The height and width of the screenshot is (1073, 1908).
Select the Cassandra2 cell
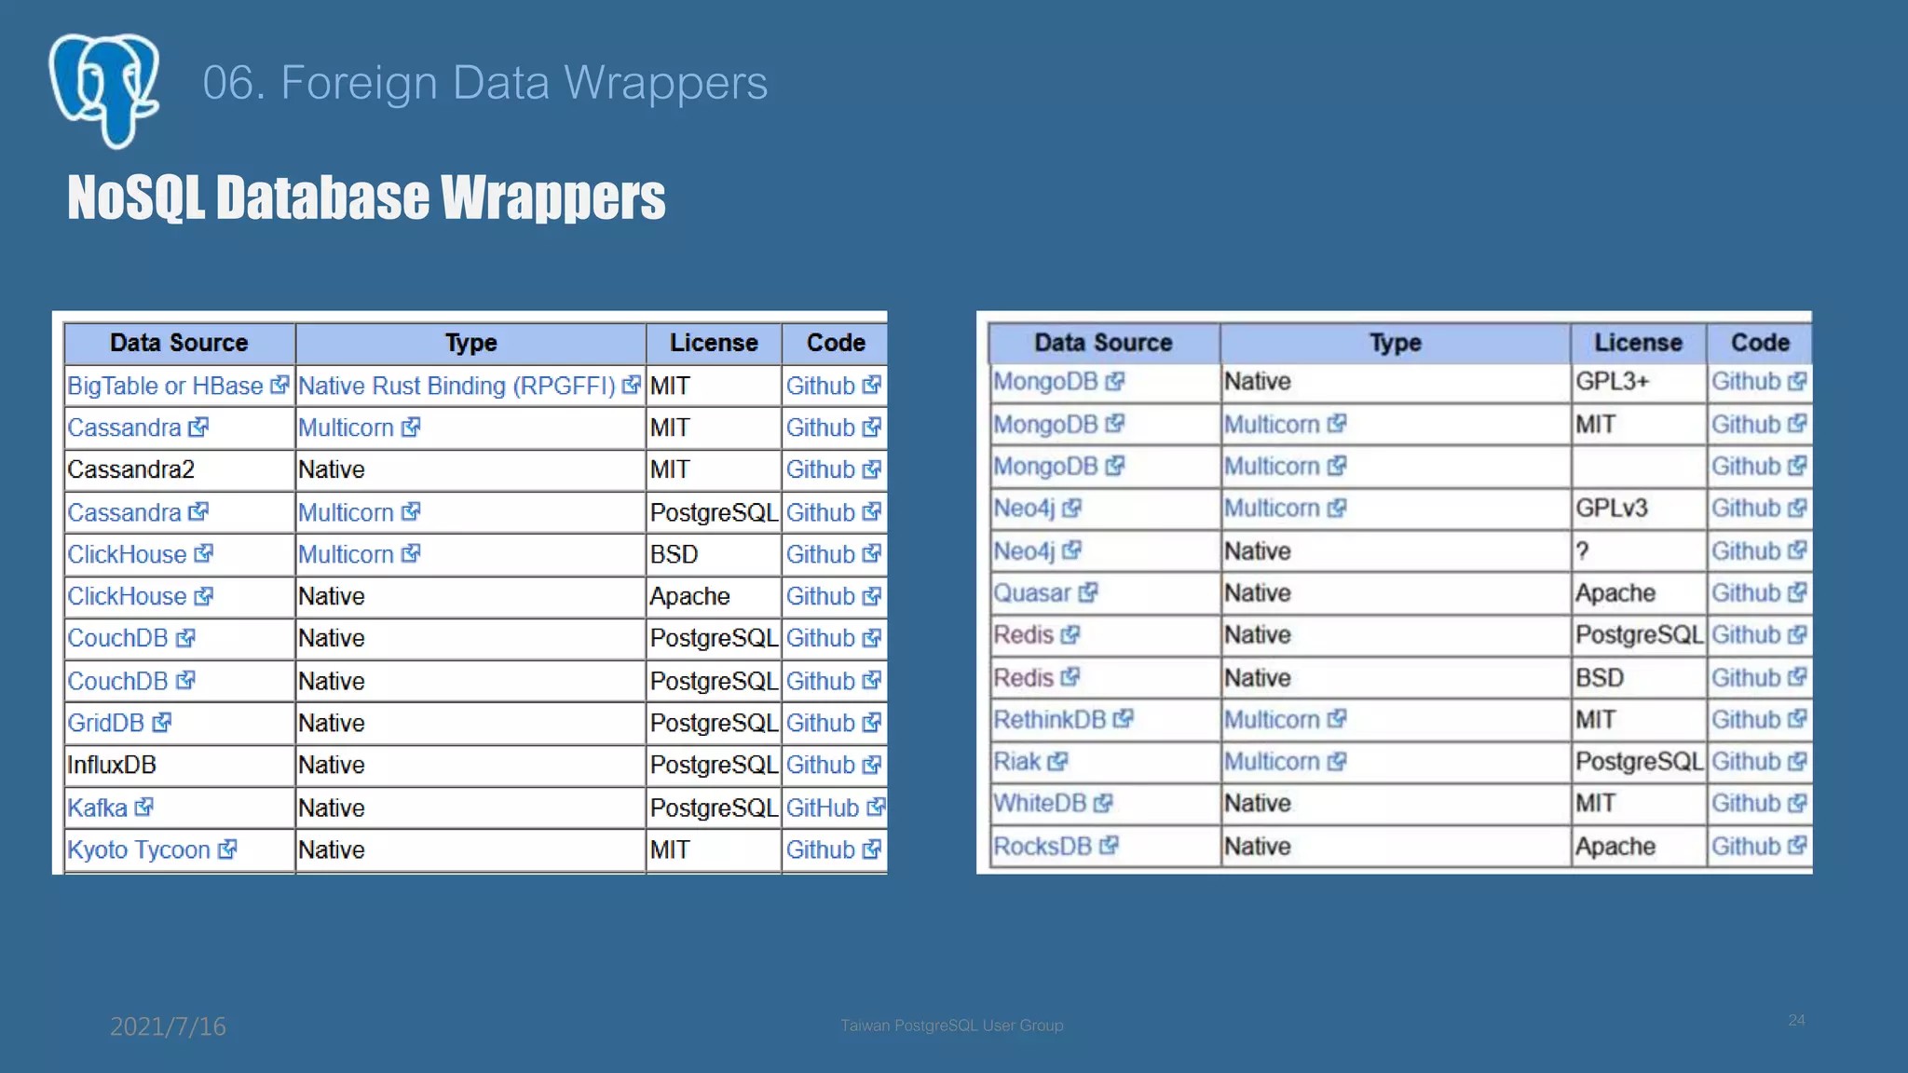click(180, 469)
